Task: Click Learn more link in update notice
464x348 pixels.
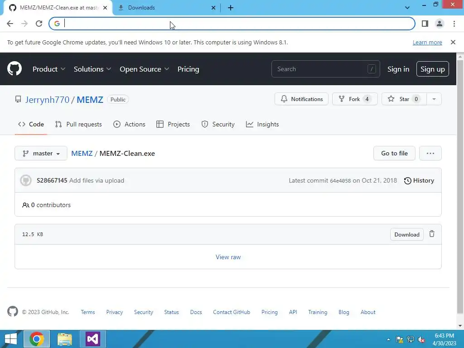Action: (427, 42)
